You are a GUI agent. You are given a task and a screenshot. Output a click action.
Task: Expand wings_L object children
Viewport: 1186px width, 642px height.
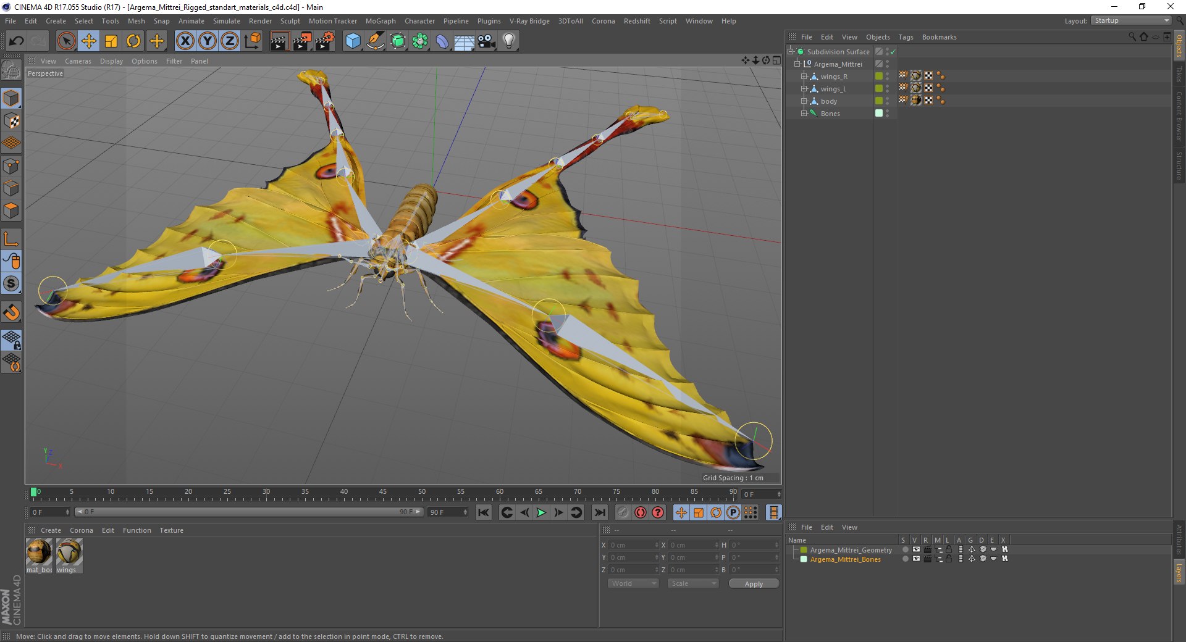coord(804,89)
